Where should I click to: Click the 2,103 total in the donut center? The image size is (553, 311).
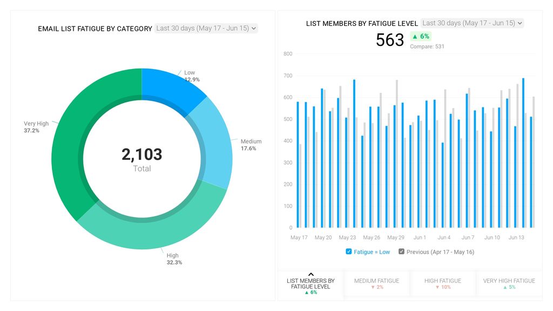tap(142, 154)
